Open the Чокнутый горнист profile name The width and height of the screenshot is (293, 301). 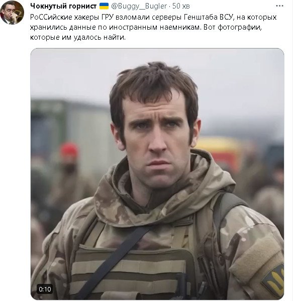63,6
